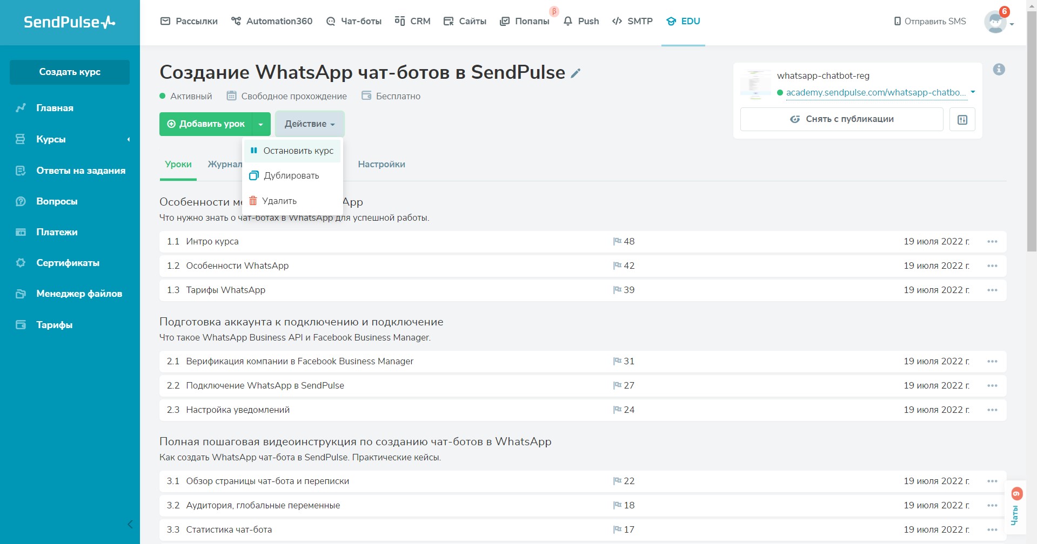Select the EDU section
This screenshot has height=544, width=1037.
[683, 21]
